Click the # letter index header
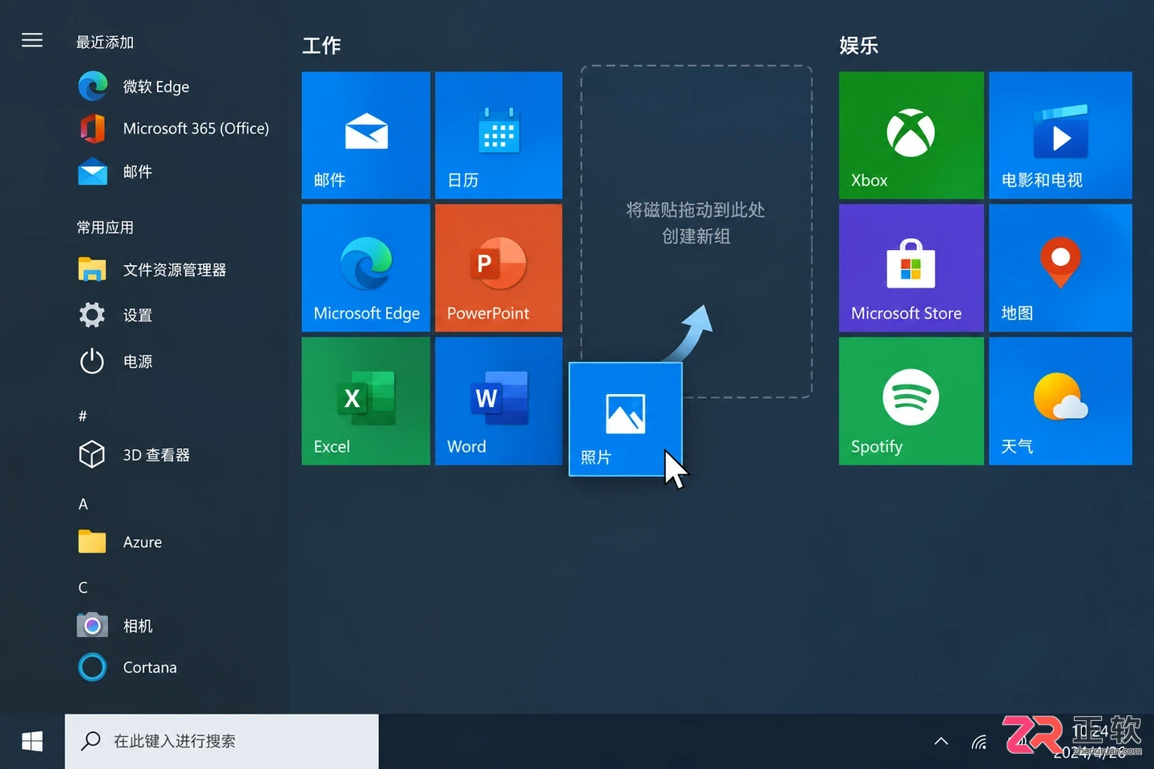Screen dimensions: 1154x769 coord(83,416)
